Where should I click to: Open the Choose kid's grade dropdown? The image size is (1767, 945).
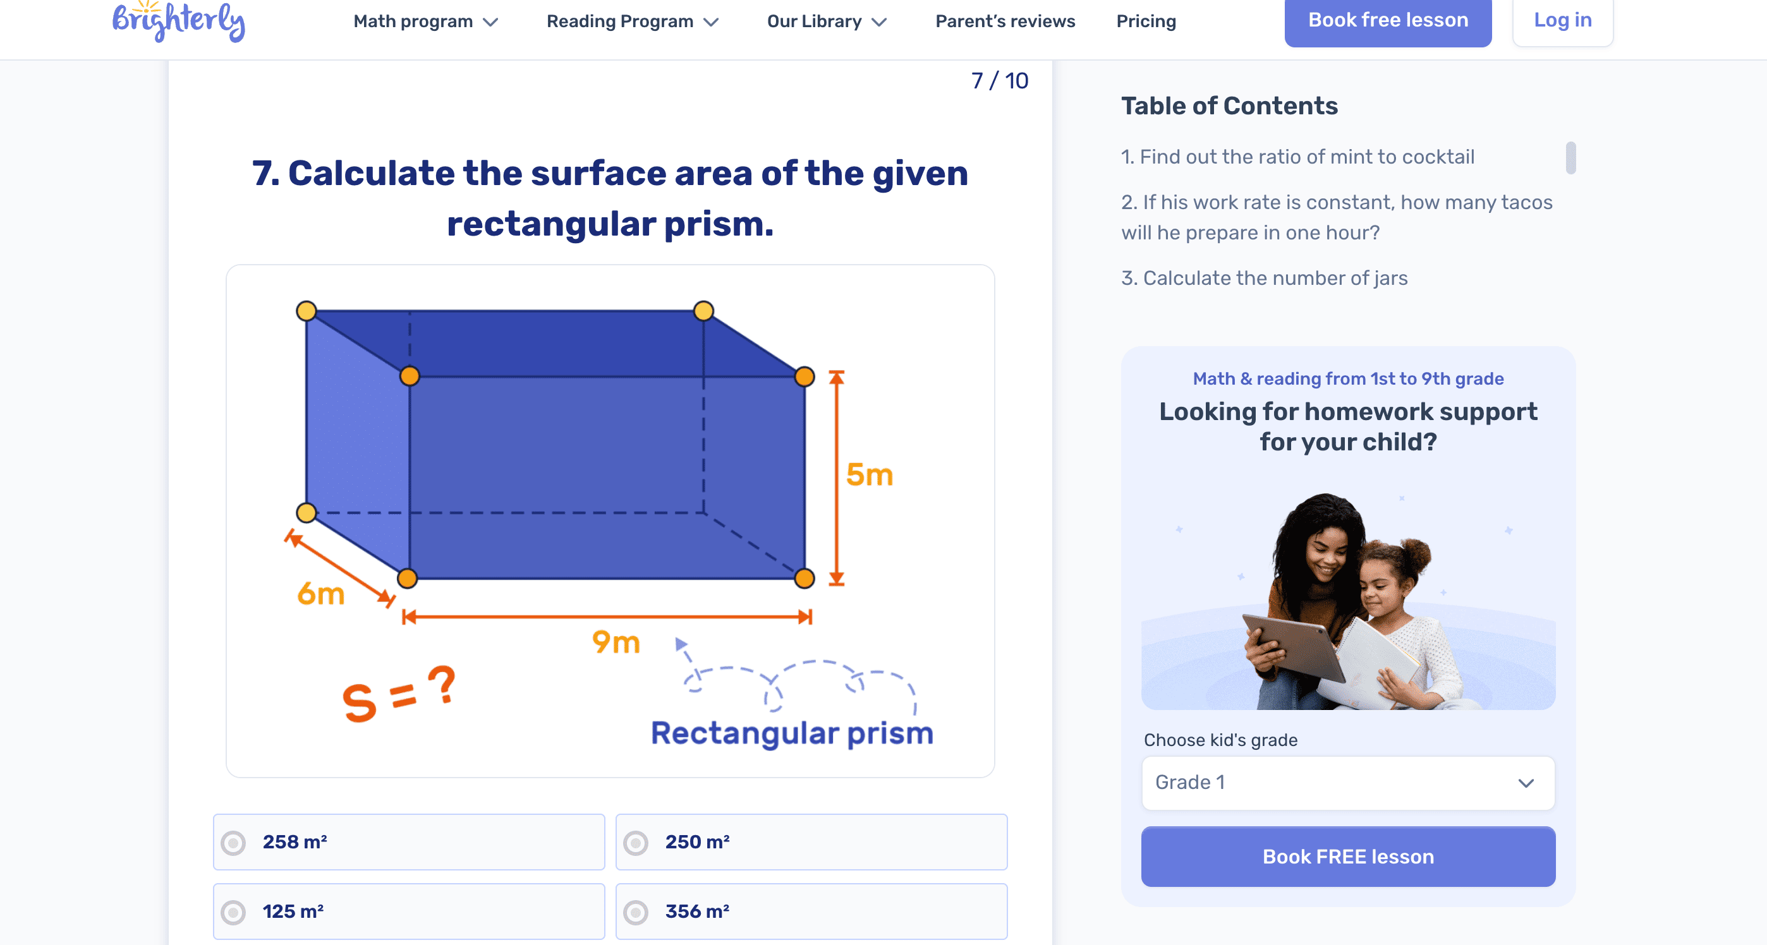coord(1348,783)
